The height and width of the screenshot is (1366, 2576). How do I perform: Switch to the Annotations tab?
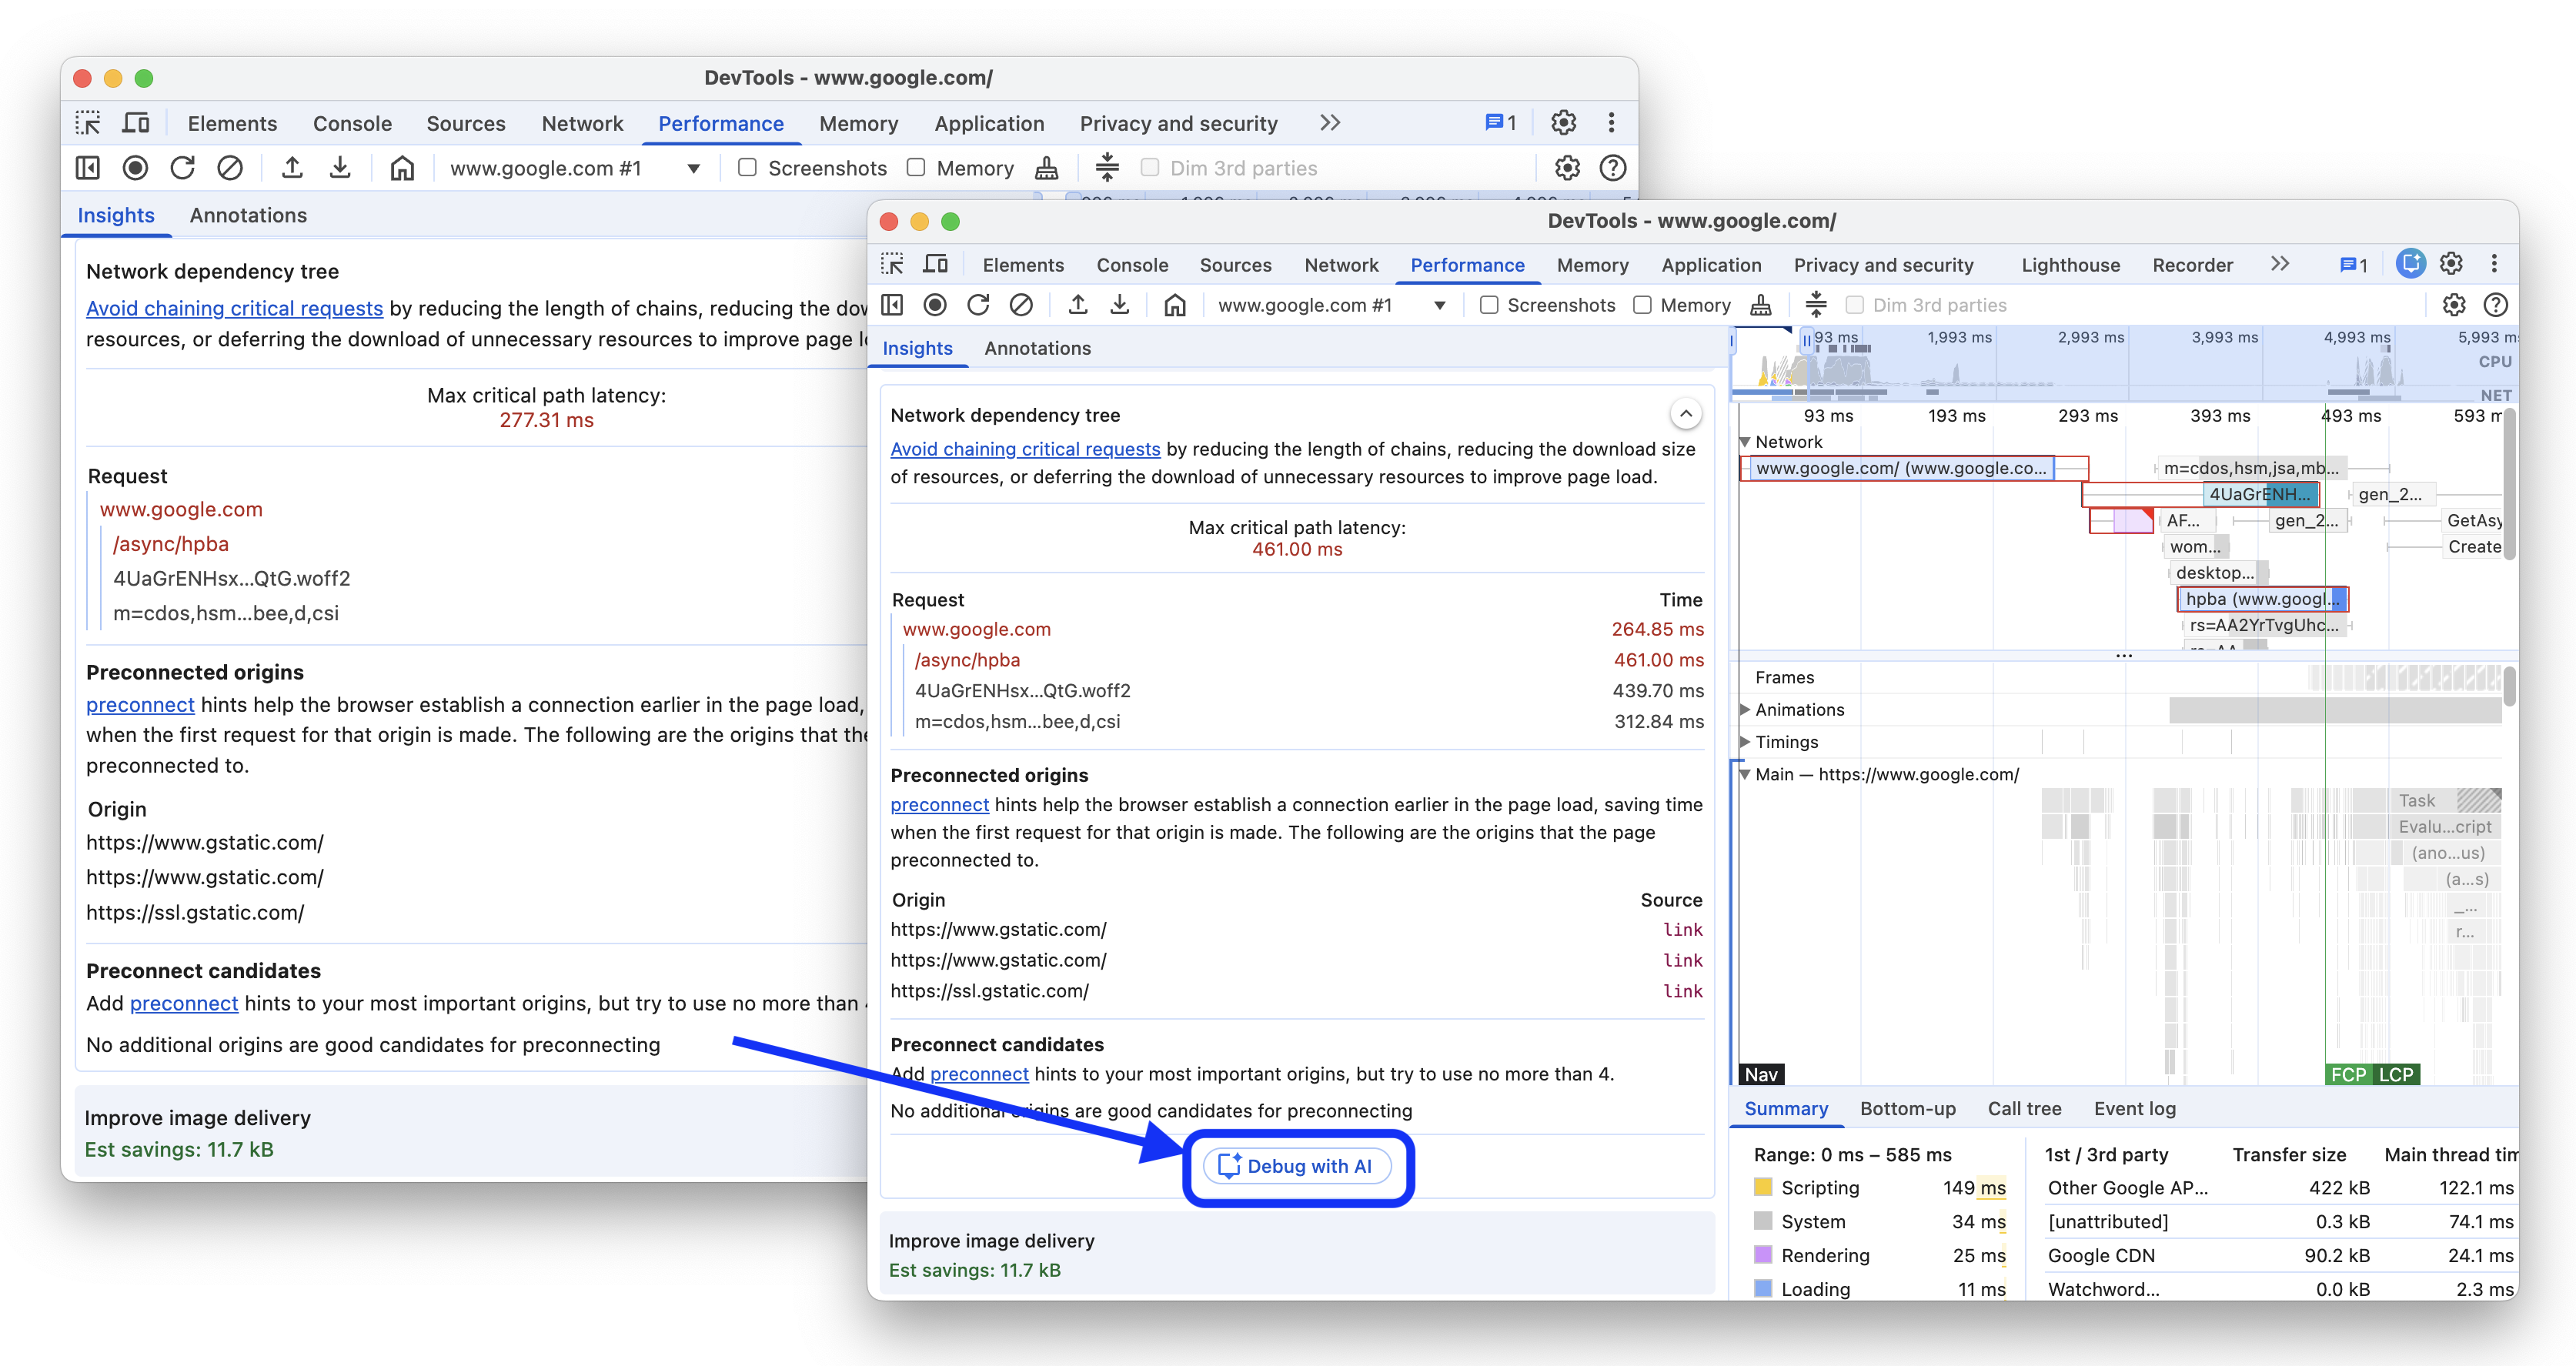[1037, 348]
